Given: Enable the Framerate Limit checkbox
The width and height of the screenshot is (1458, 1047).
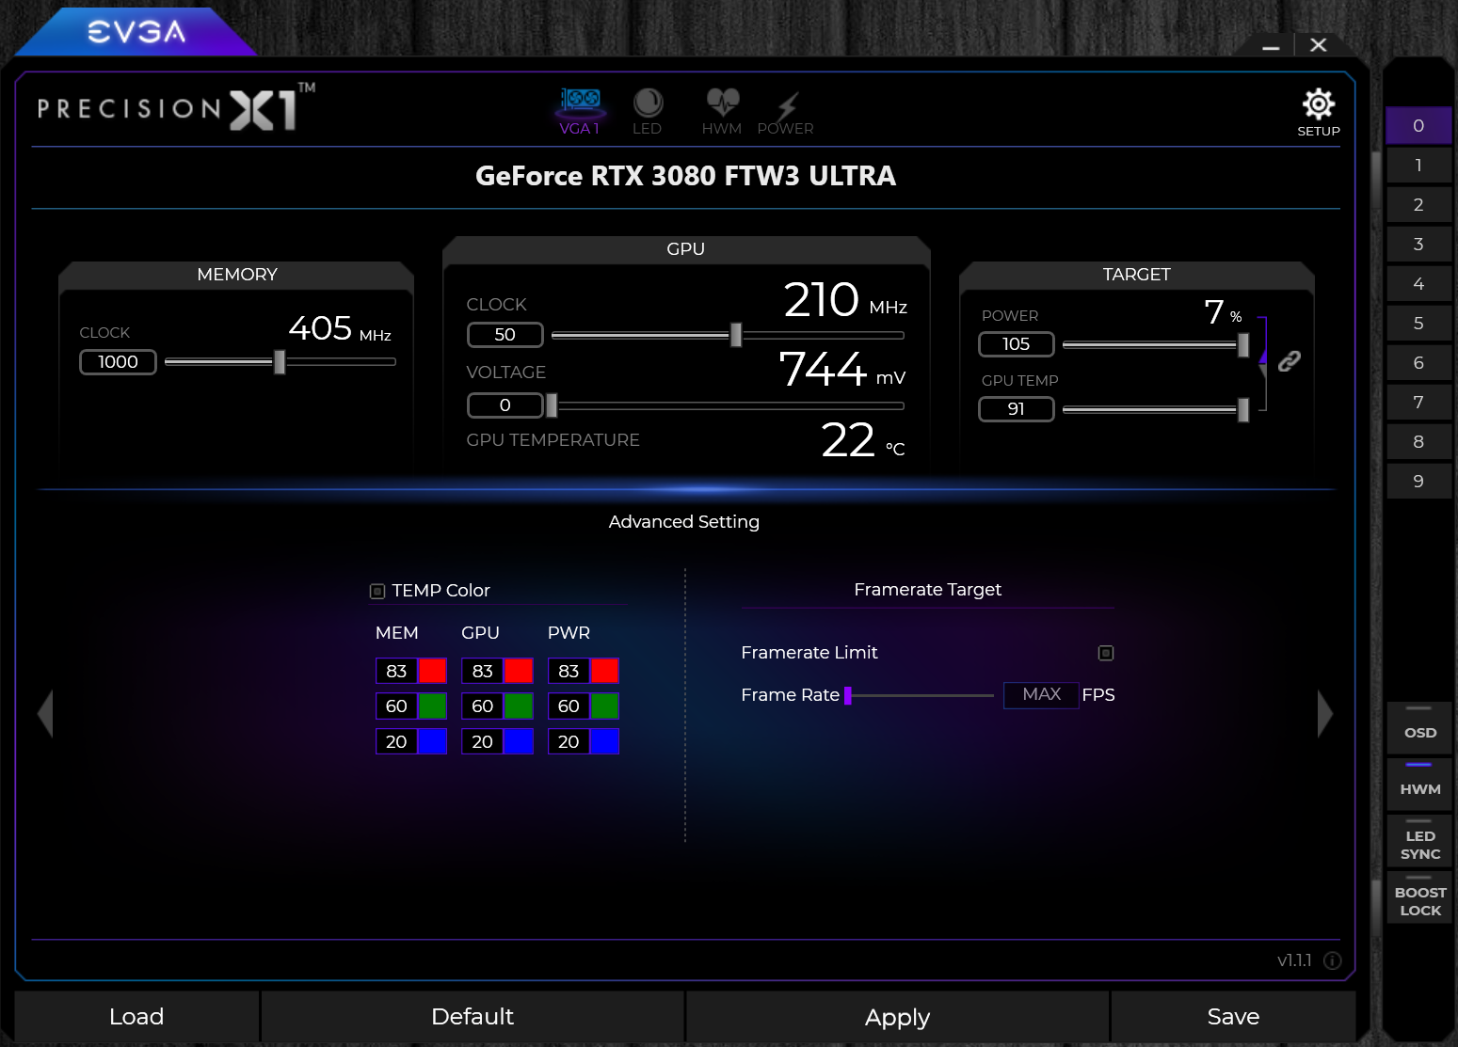Looking at the screenshot, I should coord(1106,653).
